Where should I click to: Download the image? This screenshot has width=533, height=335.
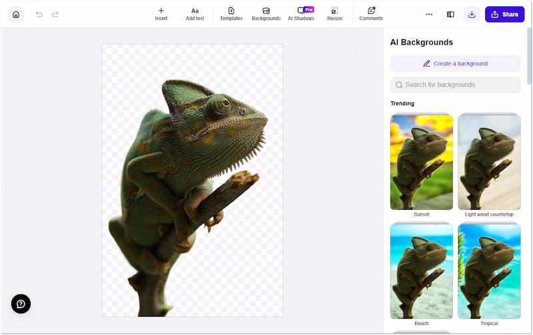472,15
